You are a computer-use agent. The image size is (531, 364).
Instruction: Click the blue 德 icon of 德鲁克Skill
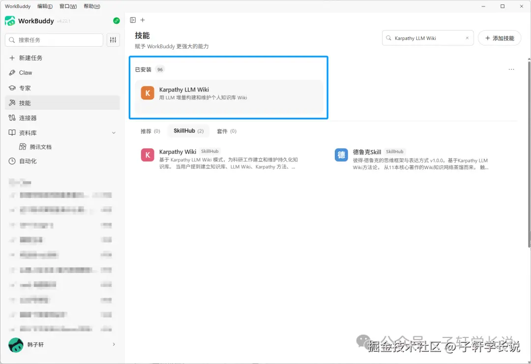[x=341, y=155]
